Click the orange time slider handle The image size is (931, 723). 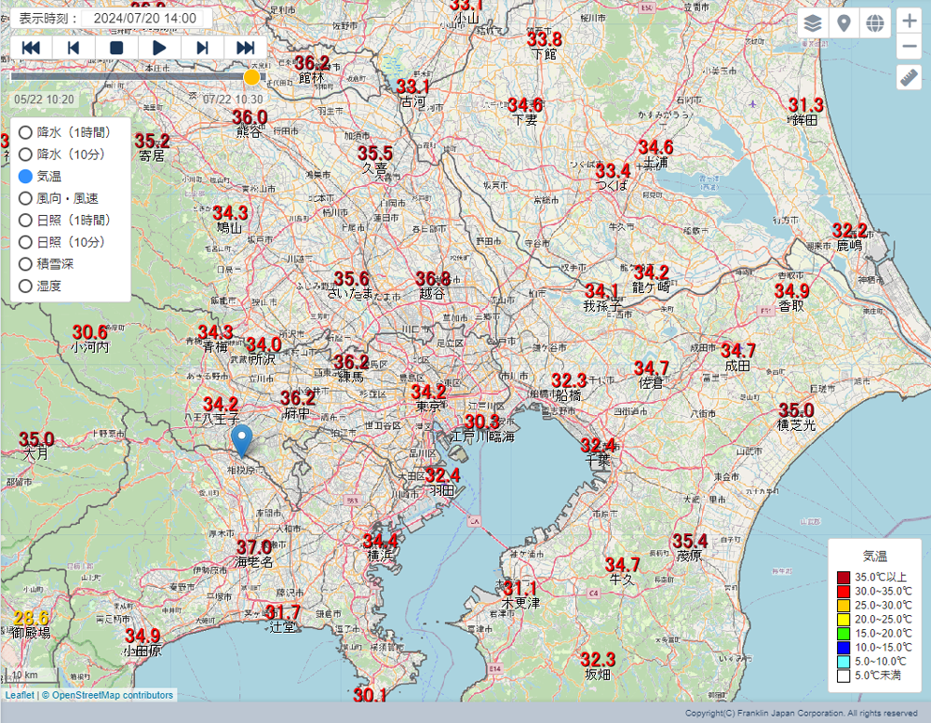point(251,76)
